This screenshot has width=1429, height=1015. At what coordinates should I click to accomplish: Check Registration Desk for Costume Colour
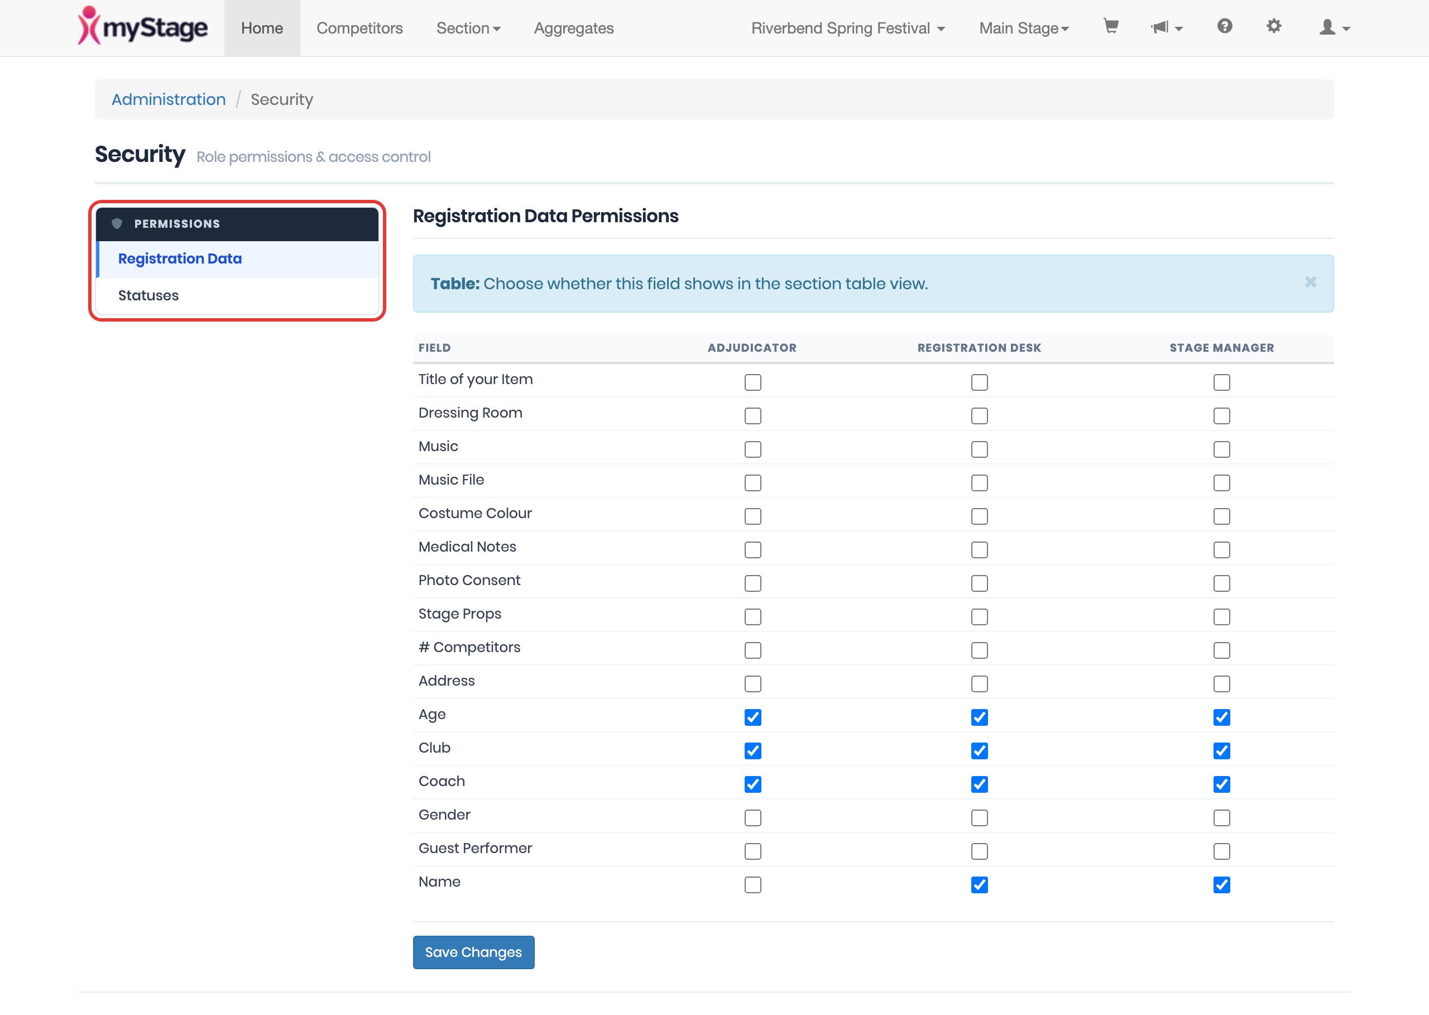[979, 516]
